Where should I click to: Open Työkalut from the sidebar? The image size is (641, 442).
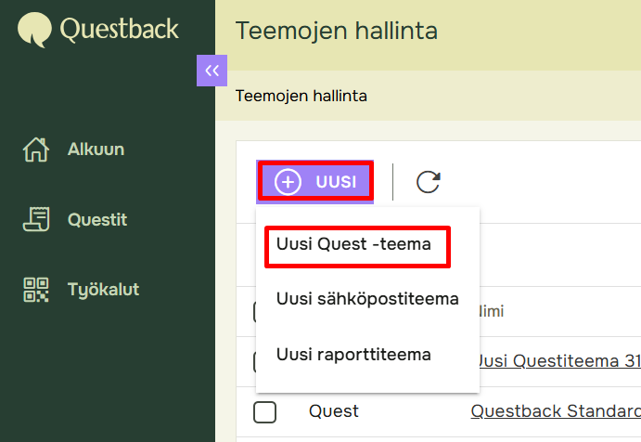(x=103, y=290)
